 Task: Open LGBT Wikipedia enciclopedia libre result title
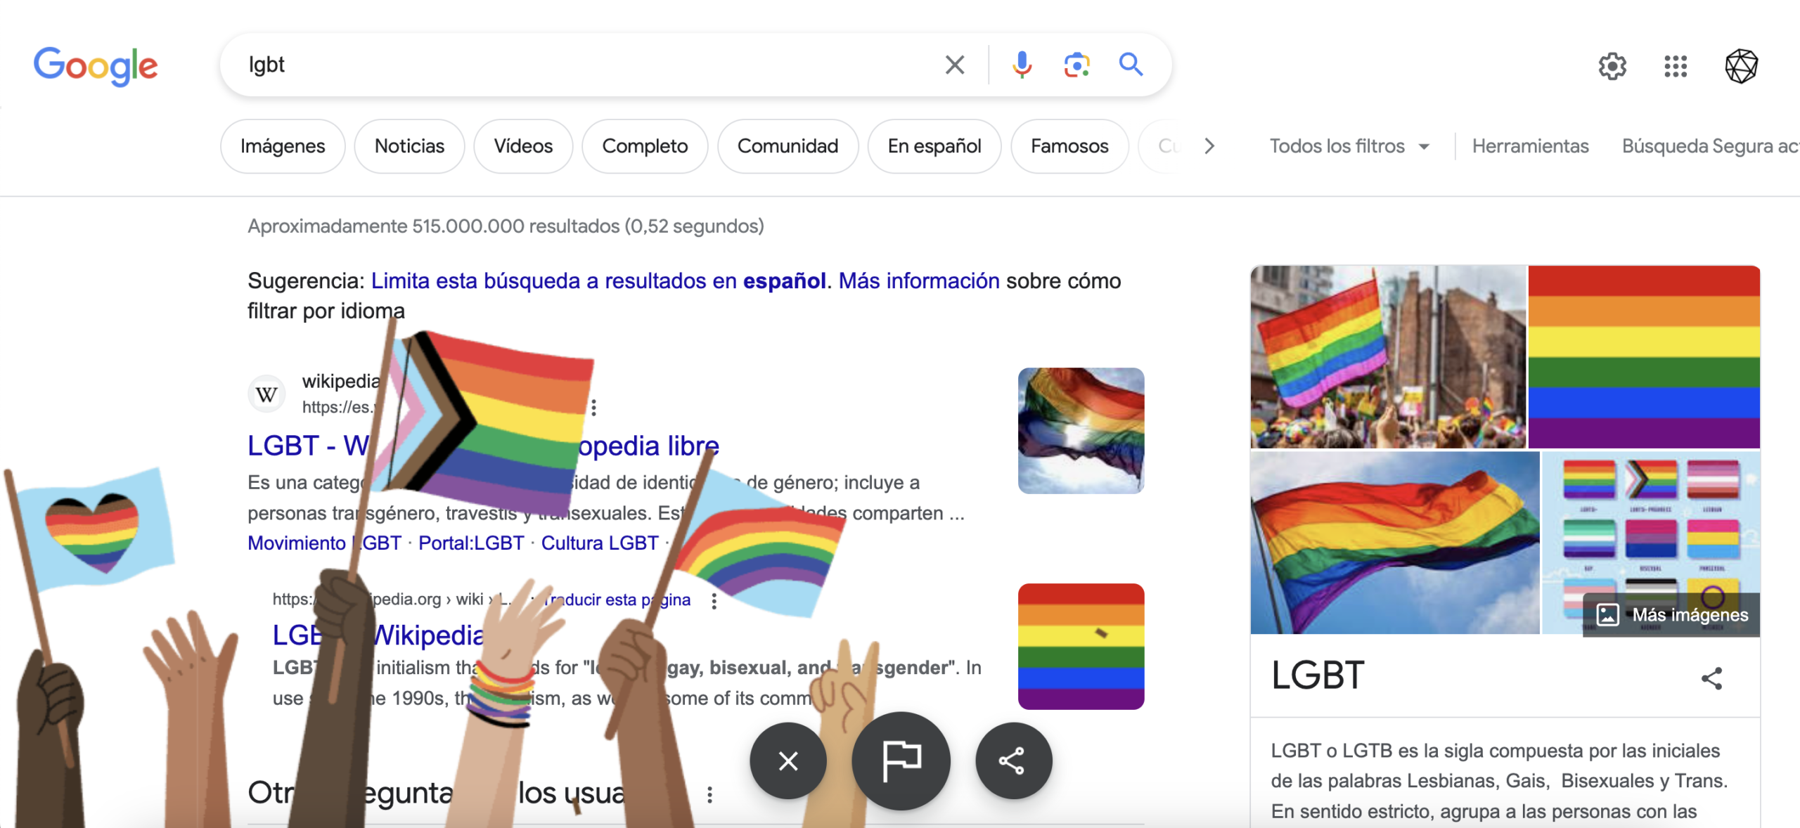[483, 446]
